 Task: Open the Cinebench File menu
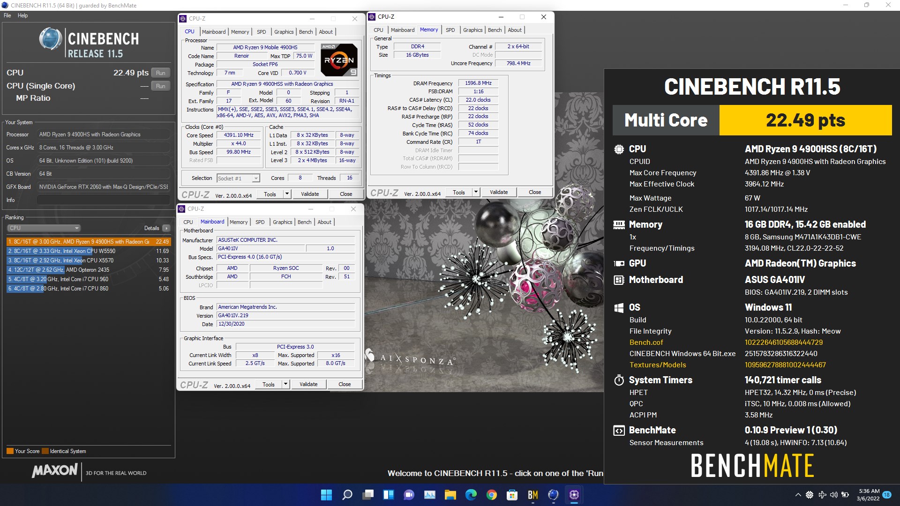pyautogui.click(x=7, y=15)
